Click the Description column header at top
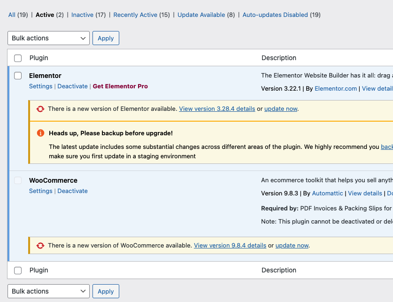 pyautogui.click(x=279, y=58)
